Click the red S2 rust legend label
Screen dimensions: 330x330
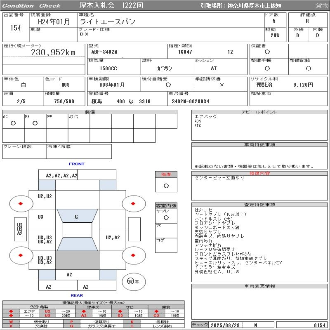coord(120,316)
